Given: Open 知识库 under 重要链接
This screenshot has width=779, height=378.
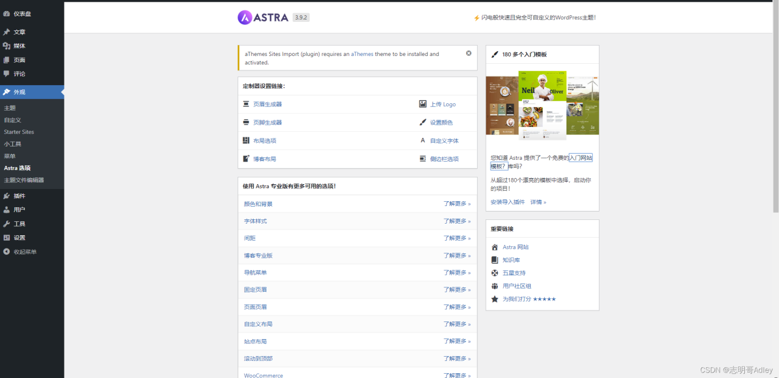Looking at the screenshot, I should (x=511, y=259).
